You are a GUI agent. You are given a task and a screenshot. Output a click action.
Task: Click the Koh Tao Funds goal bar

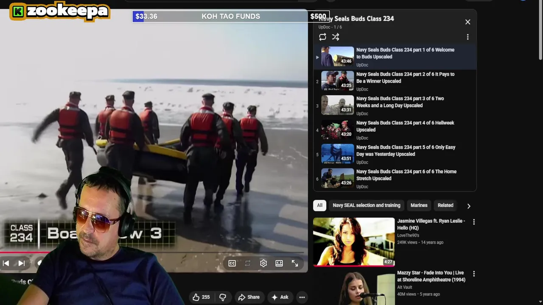coord(231,17)
